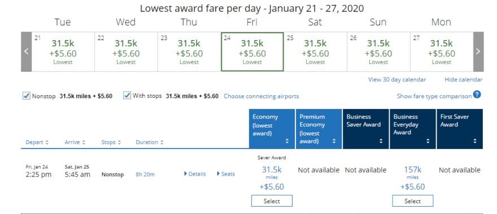Select the 157k miles Business Everyday fare

click(413, 201)
